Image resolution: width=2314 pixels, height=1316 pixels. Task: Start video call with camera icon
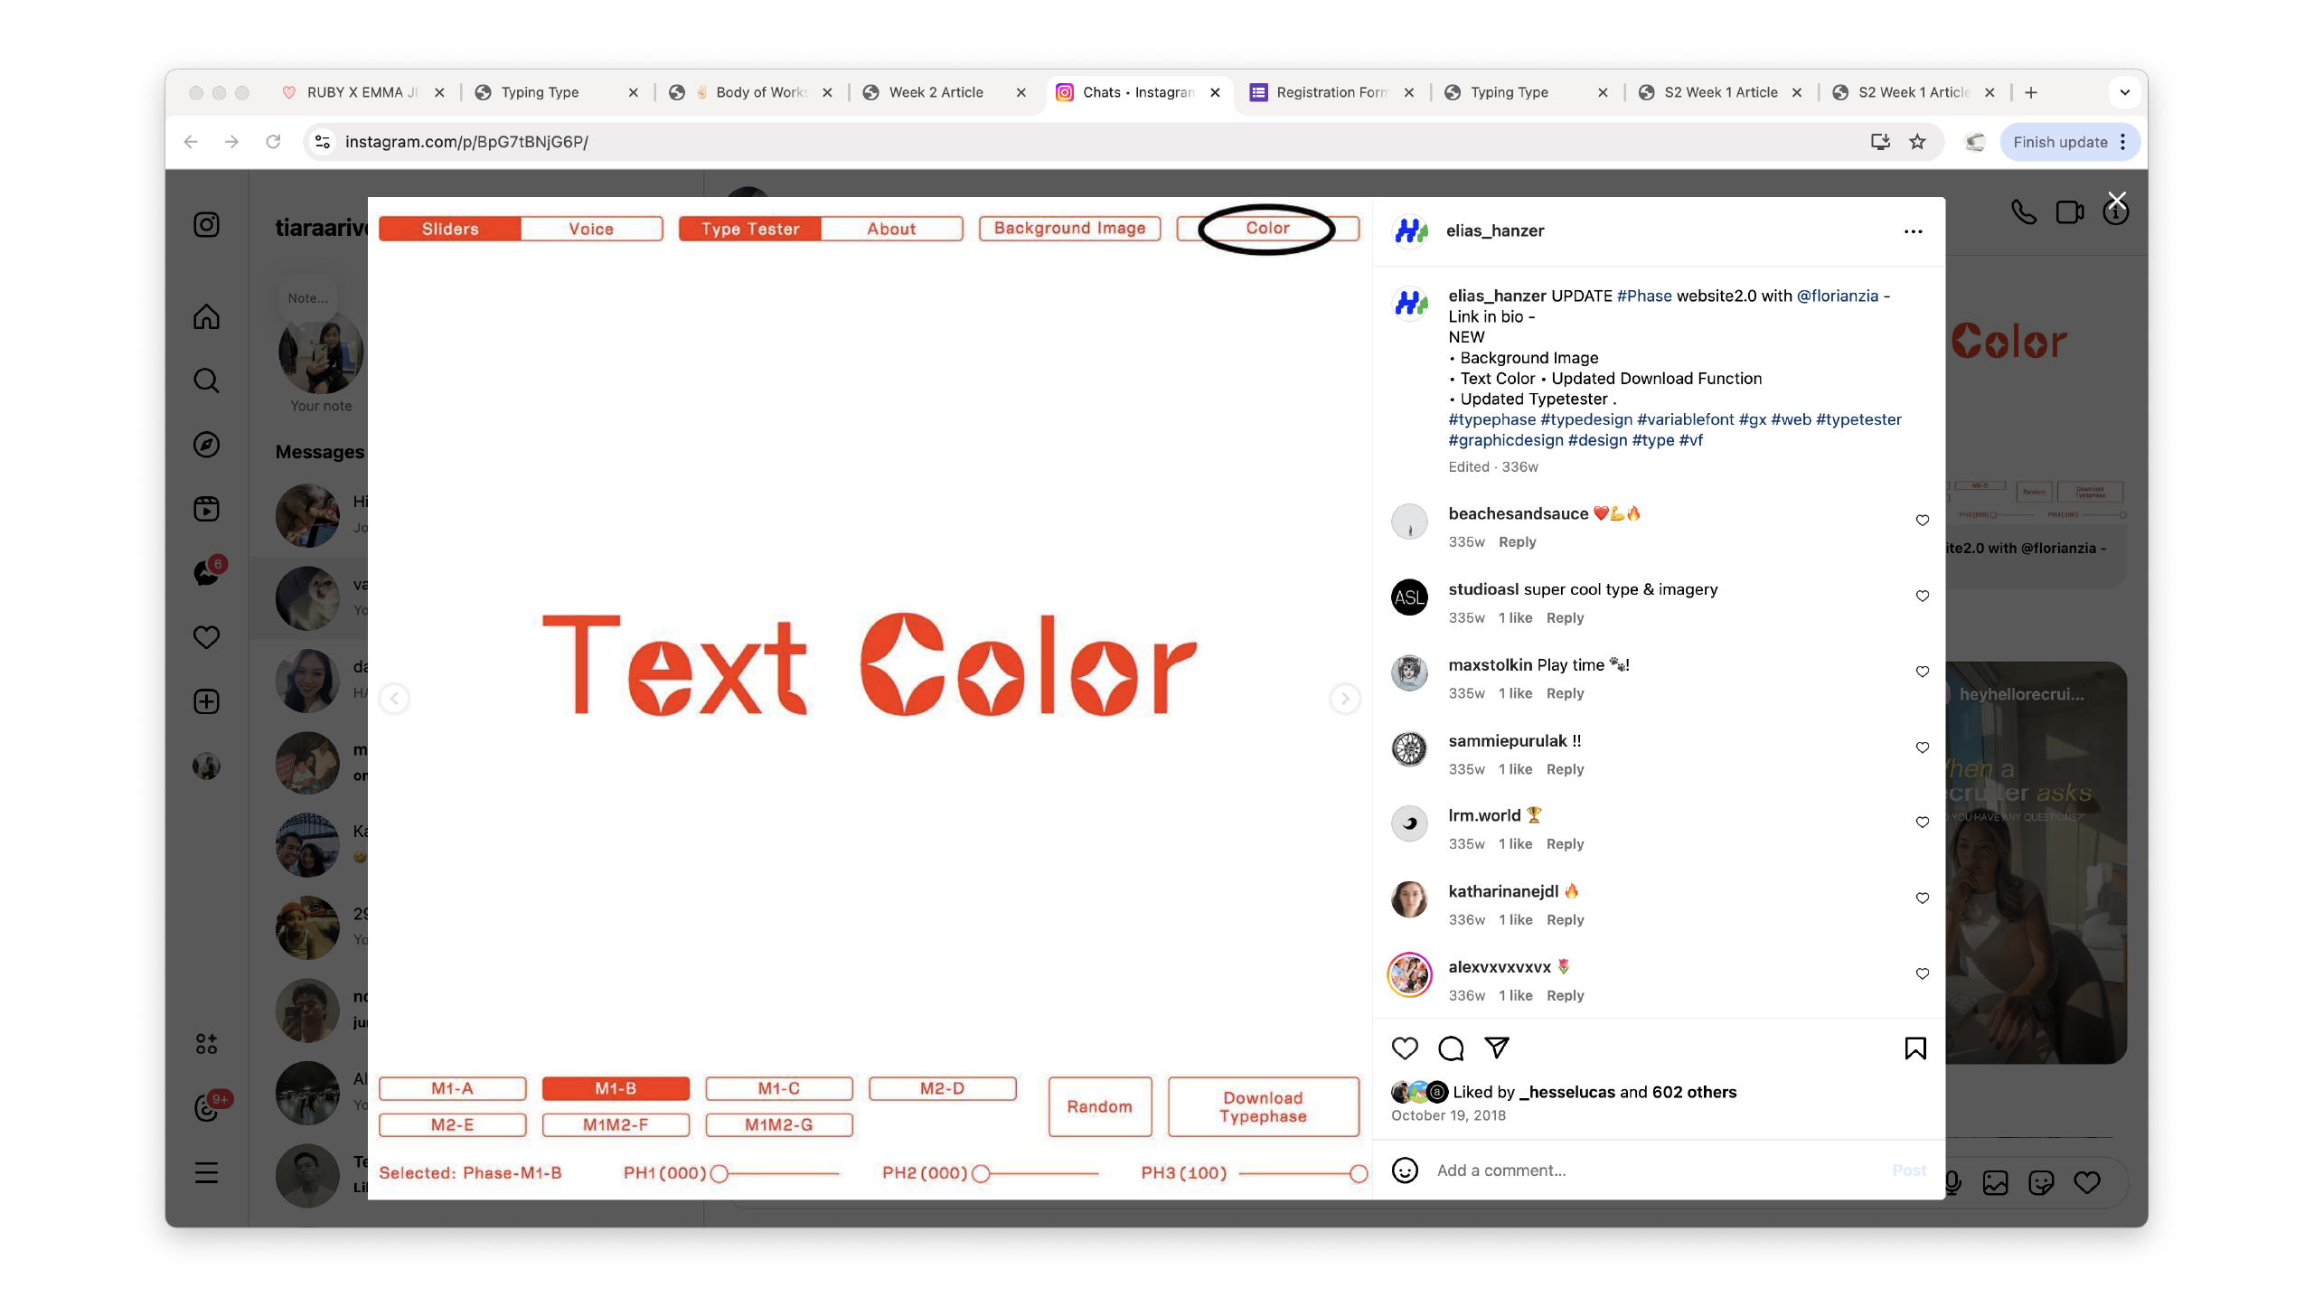pyautogui.click(x=2069, y=212)
